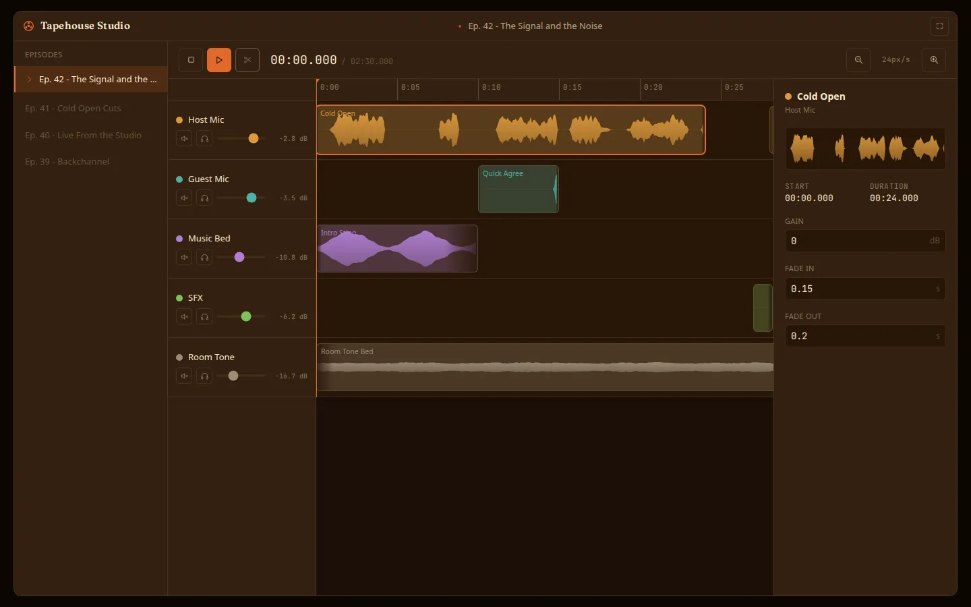Select the green SFX clip
971x607 pixels.
(763, 308)
